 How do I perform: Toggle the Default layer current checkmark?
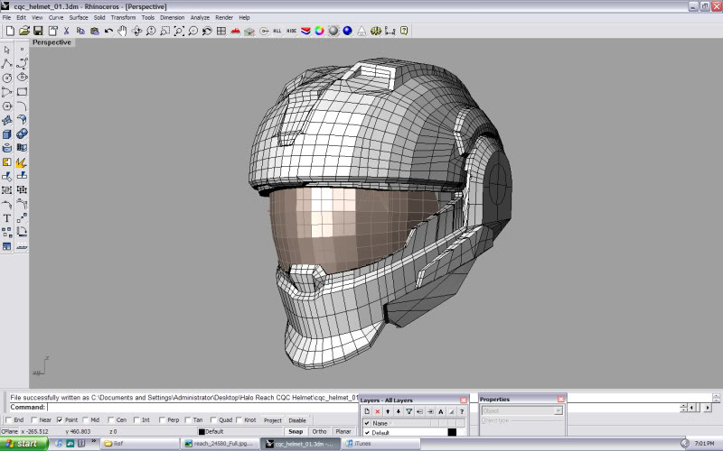[x=367, y=433]
